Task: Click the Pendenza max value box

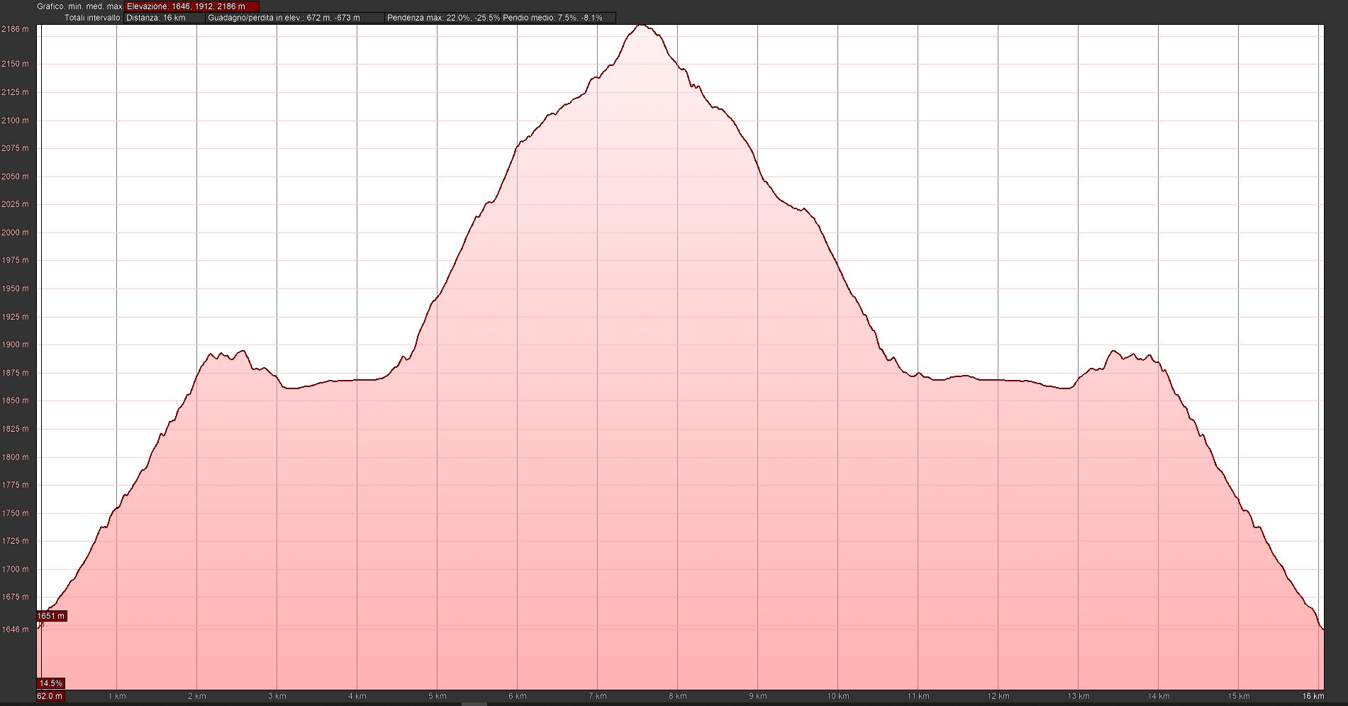Action: tap(442, 18)
